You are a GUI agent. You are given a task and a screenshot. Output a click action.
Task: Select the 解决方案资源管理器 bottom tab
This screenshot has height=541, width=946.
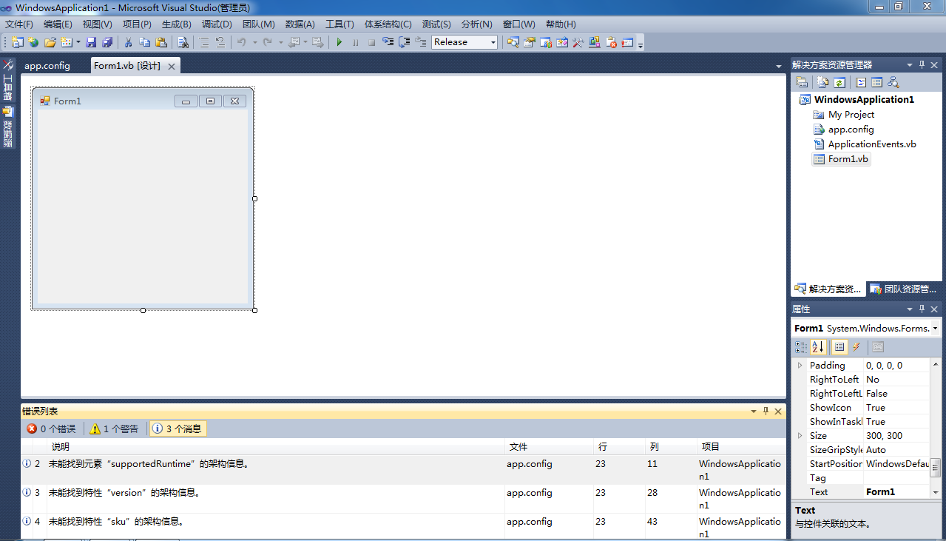pyautogui.click(x=828, y=289)
